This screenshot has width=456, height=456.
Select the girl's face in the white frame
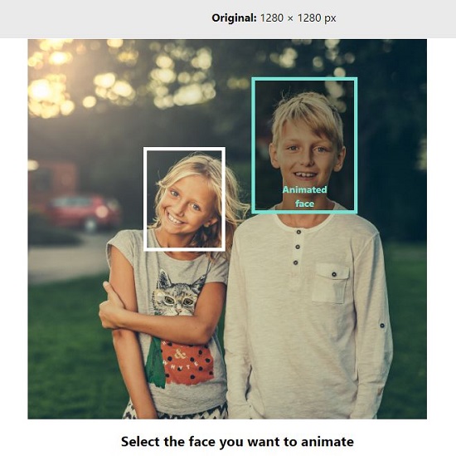[x=184, y=199]
